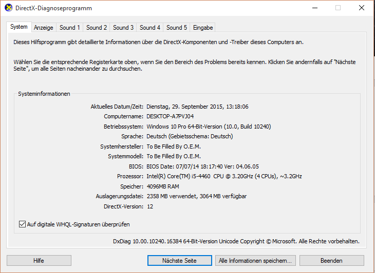Click the window title 'DirectX-Diagnoseprogramm'
The height and width of the screenshot is (273, 375).
(53, 8)
